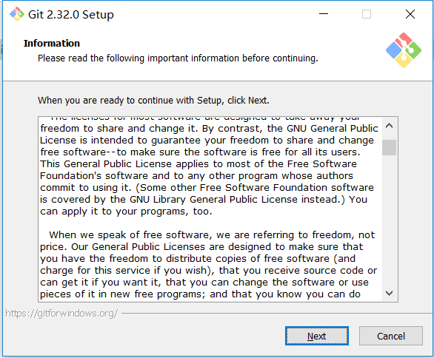Click the Next button to continue setup
This screenshot has width=434, height=358.
pyautogui.click(x=317, y=336)
